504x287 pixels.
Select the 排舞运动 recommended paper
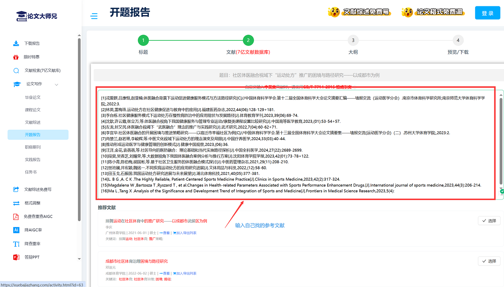pyautogui.click(x=489, y=221)
